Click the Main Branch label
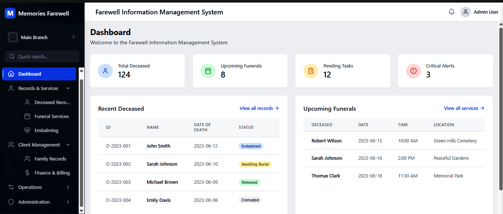This screenshot has height=214, width=503. (34, 37)
